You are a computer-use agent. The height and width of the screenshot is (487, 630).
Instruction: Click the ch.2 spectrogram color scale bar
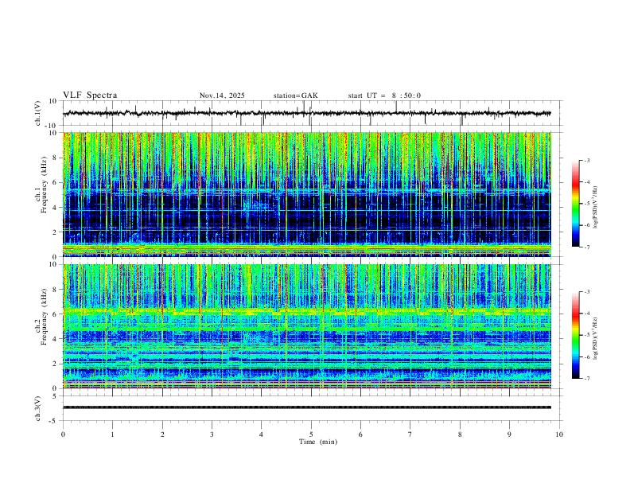[575, 335]
